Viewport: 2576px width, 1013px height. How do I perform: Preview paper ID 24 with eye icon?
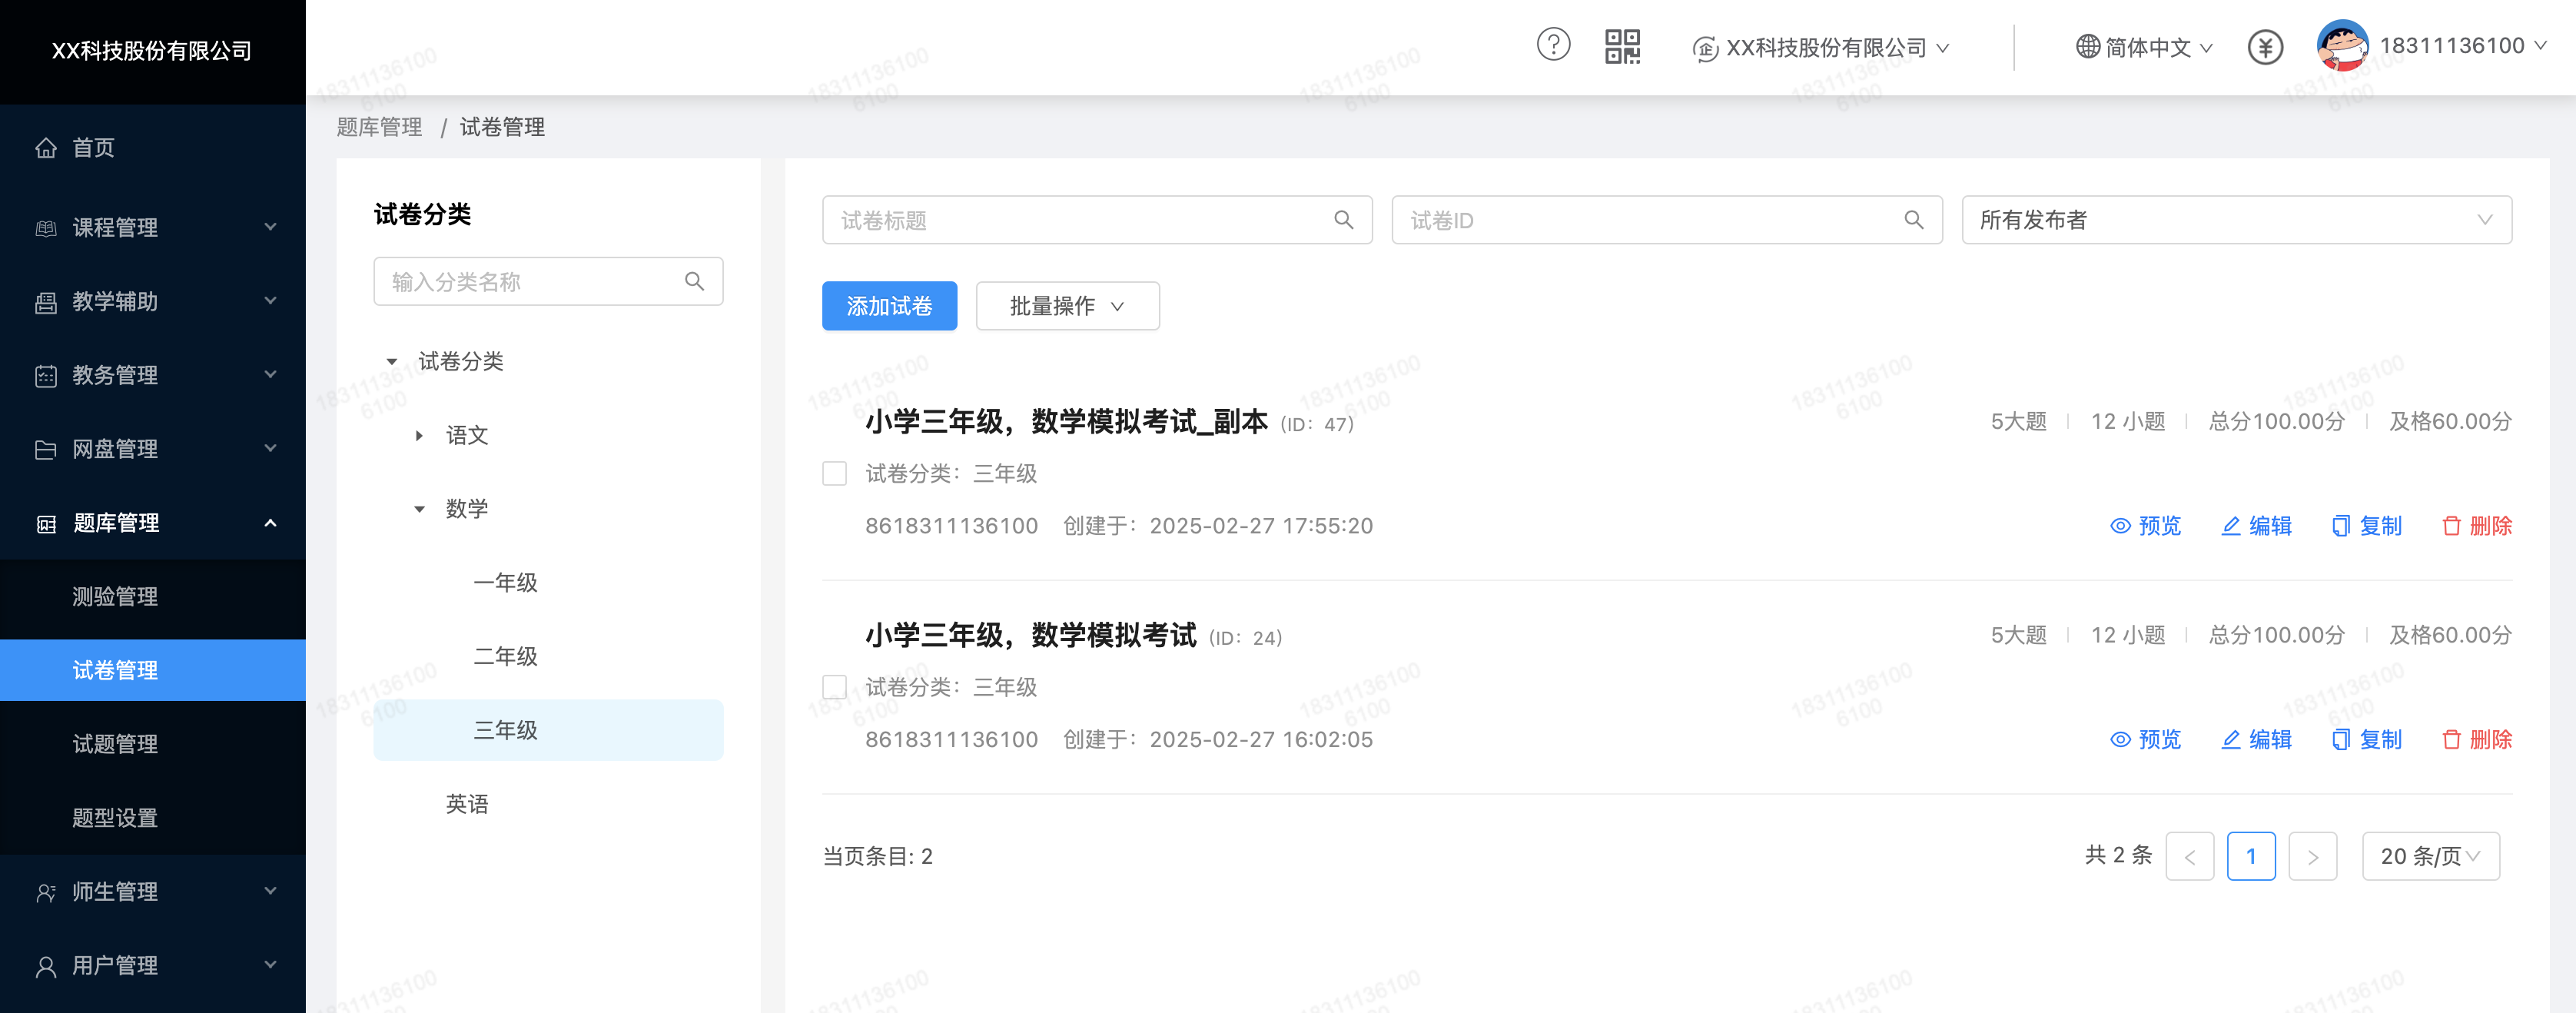(2120, 740)
